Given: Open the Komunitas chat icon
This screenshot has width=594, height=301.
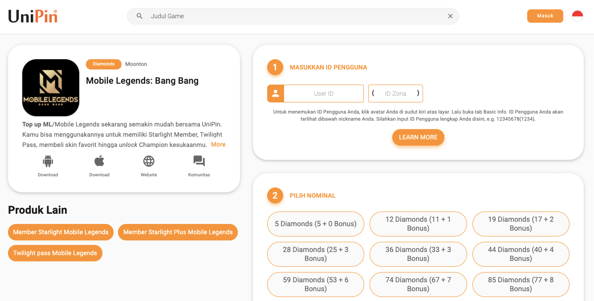Looking at the screenshot, I should pyautogui.click(x=199, y=161).
